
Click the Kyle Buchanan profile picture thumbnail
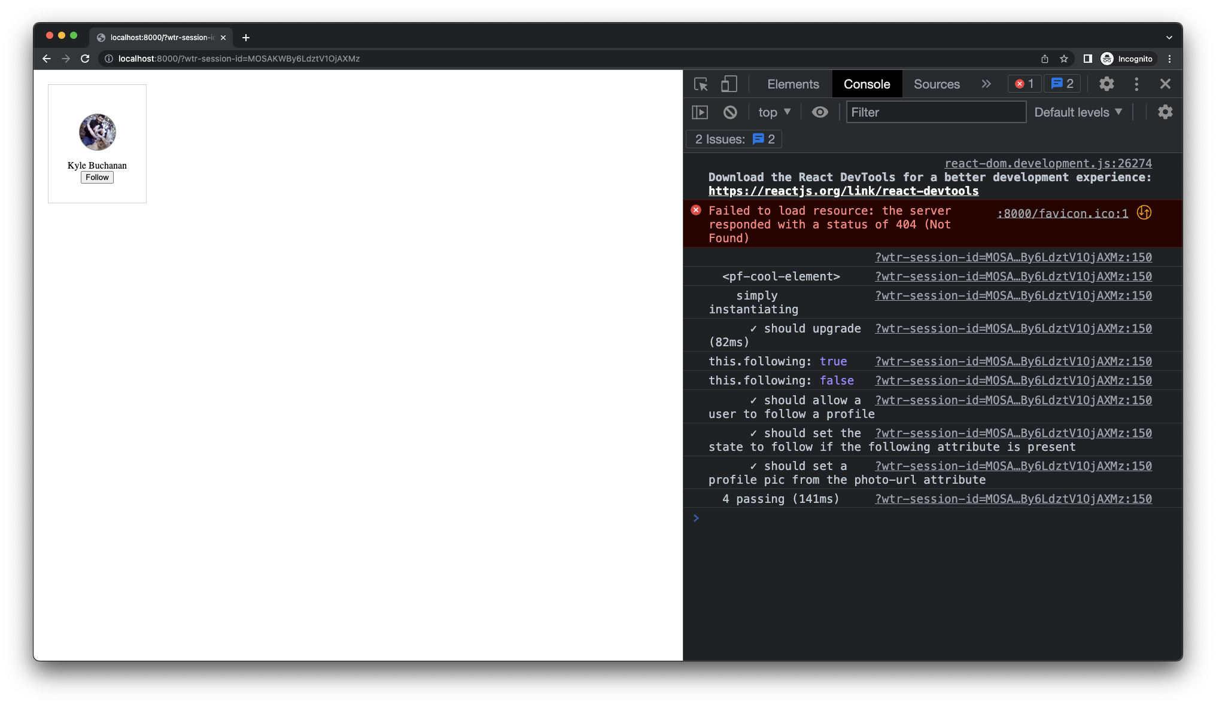click(96, 131)
